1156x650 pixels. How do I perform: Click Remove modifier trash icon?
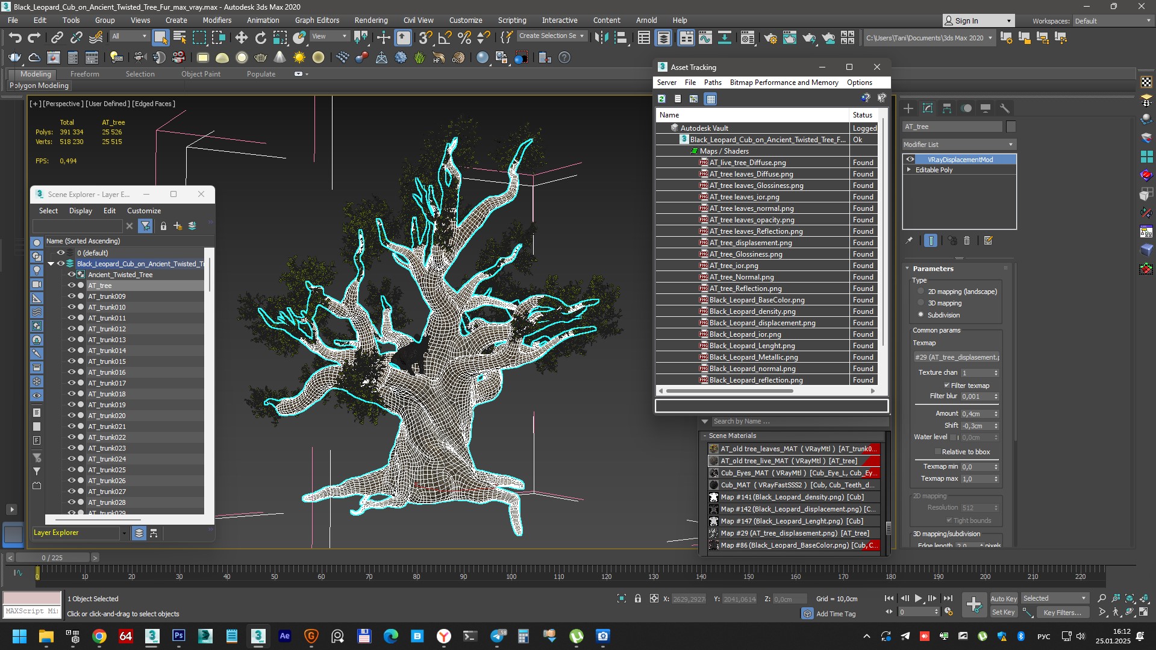click(967, 240)
